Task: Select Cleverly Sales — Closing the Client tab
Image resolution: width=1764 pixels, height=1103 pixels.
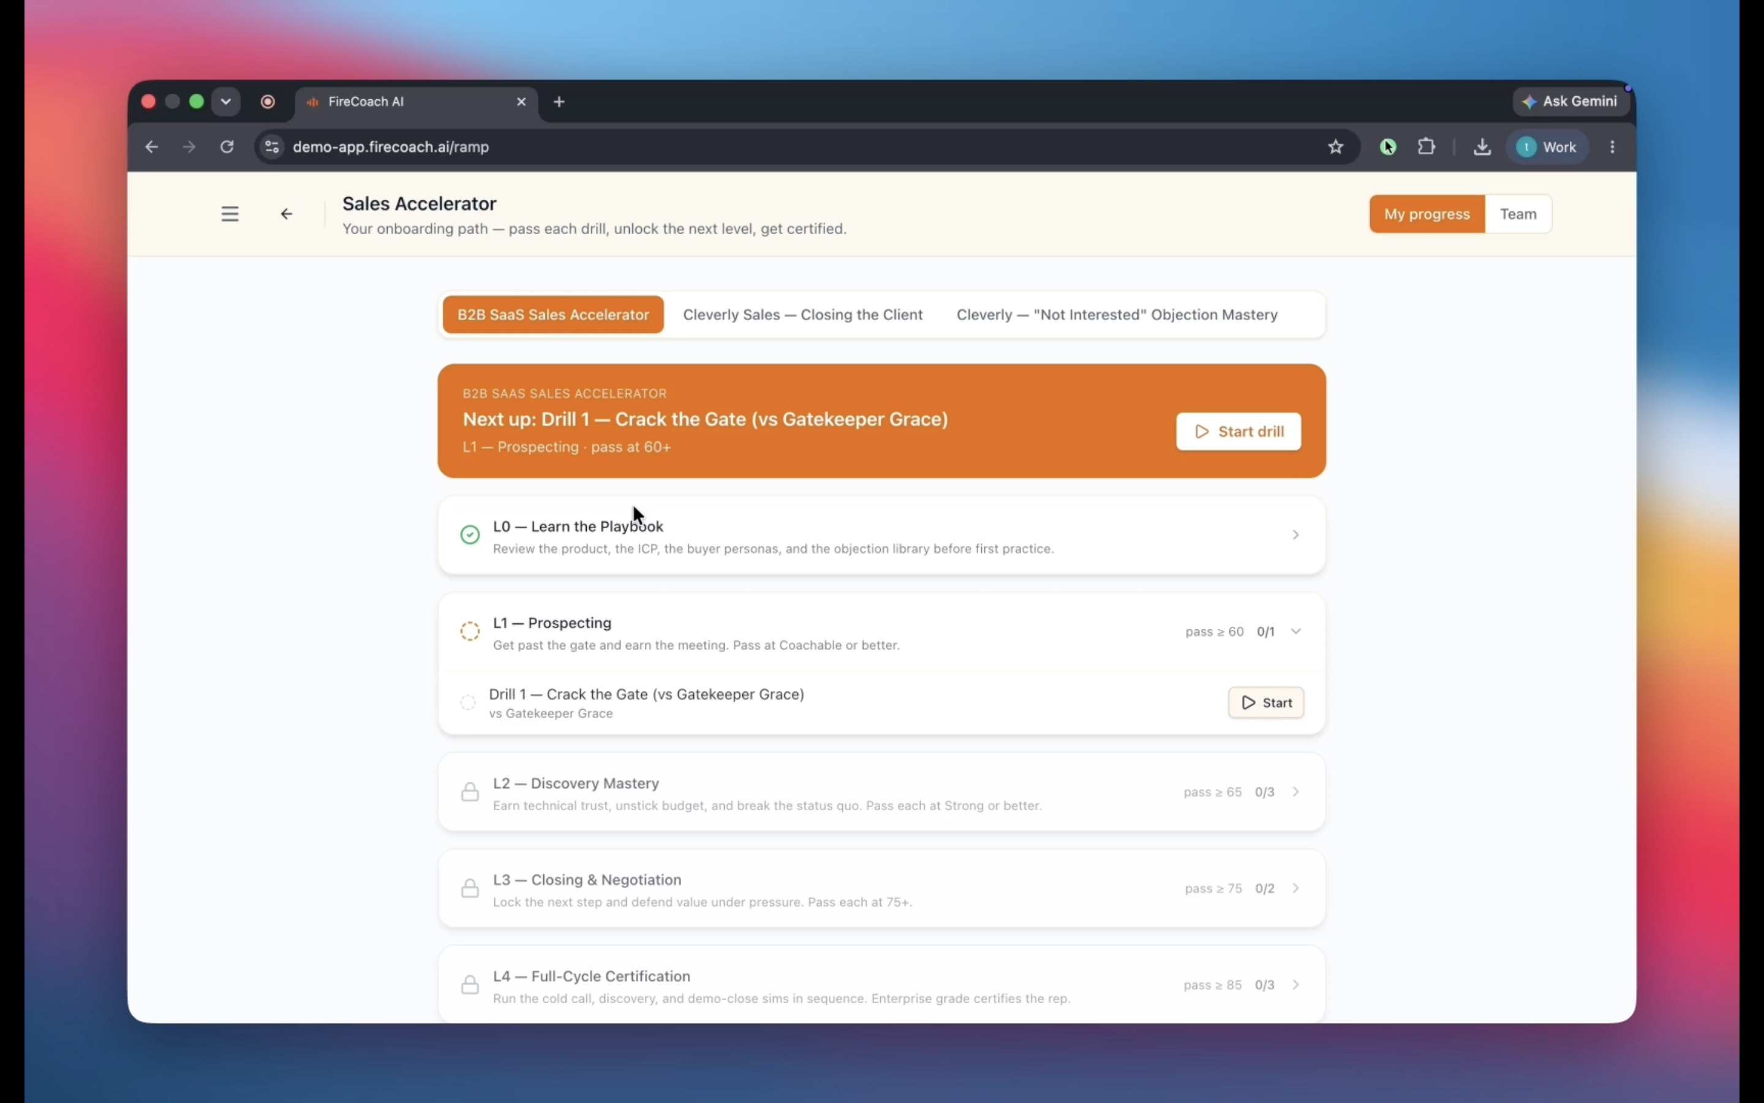Action: click(802, 314)
